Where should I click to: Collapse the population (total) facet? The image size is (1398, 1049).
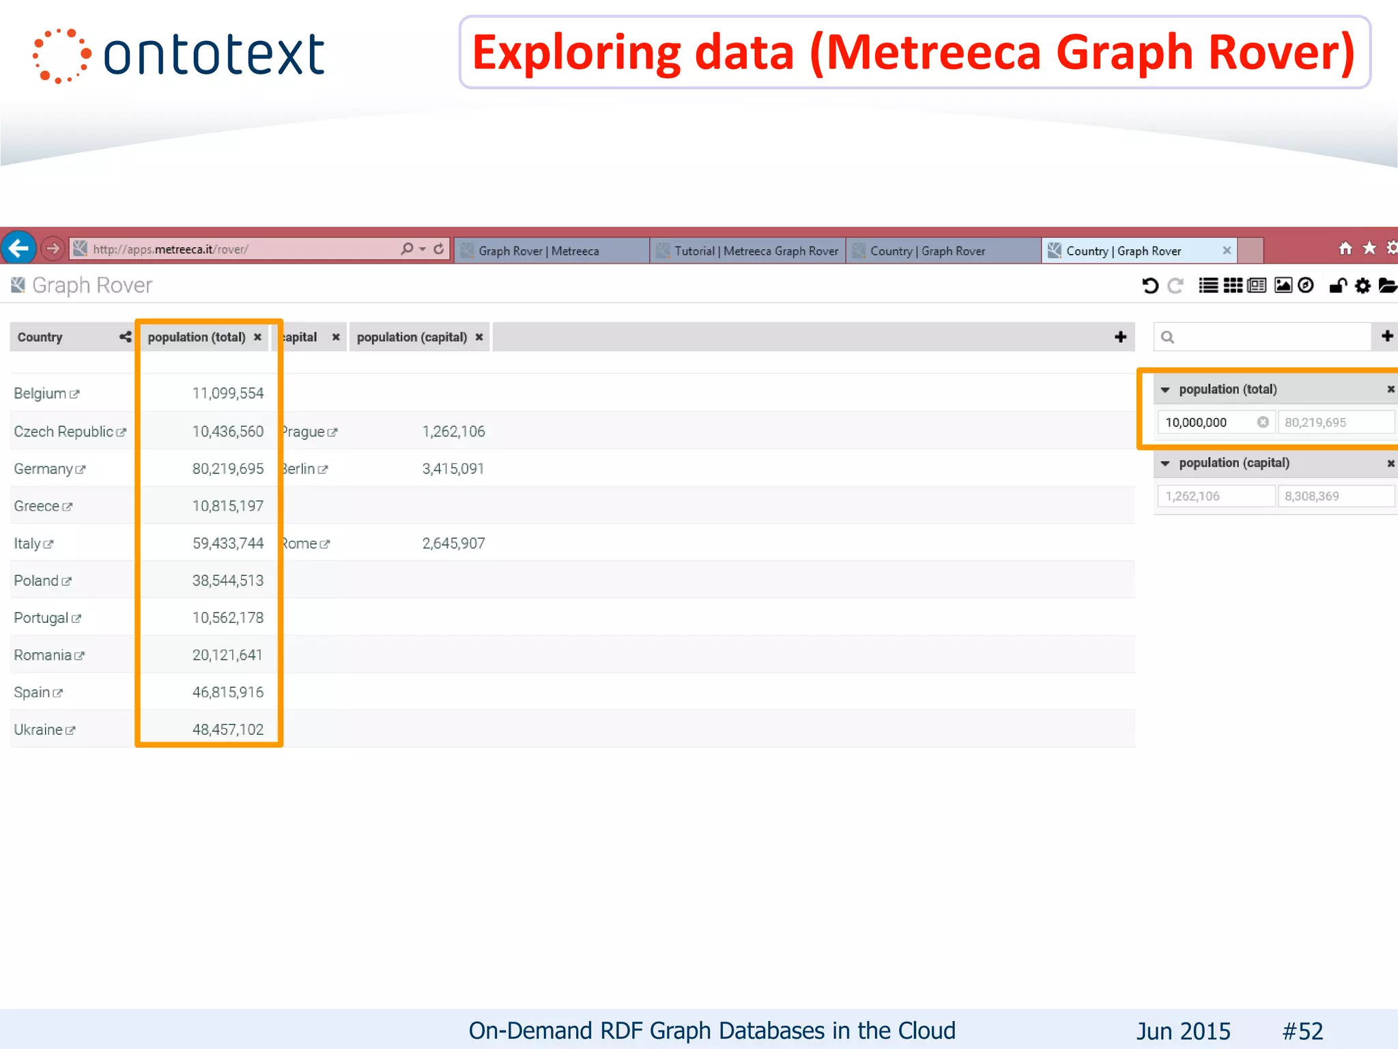tap(1165, 390)
